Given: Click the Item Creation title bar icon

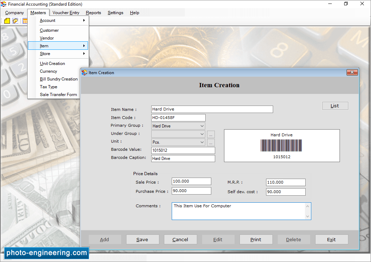Looking at the screenshot, I should tap(84, 73).
